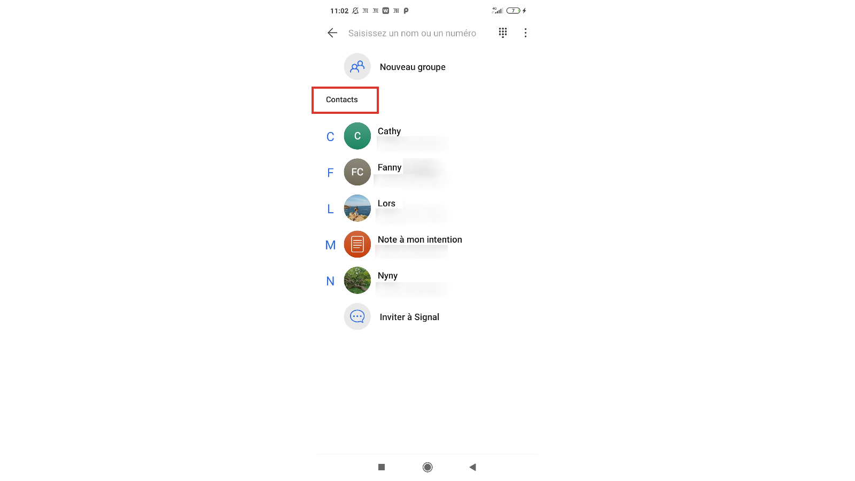This screenshot has height=481, width=855.
Task: Tap the Note à mon intention icon
Action: pos(357,244)
